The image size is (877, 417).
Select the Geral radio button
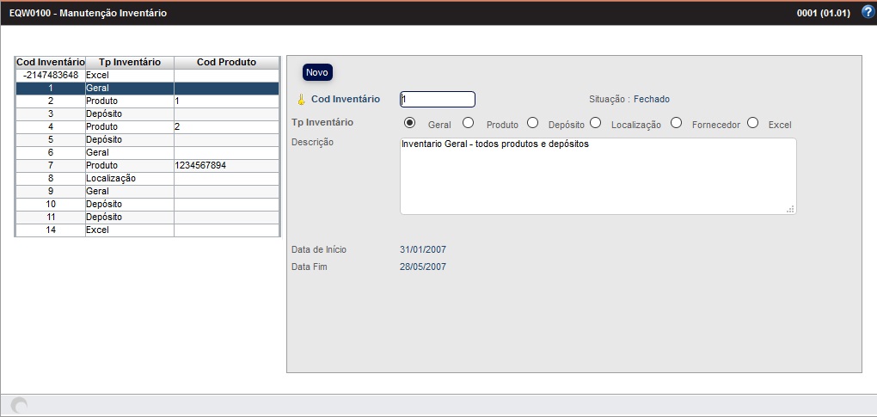(410, 123)
